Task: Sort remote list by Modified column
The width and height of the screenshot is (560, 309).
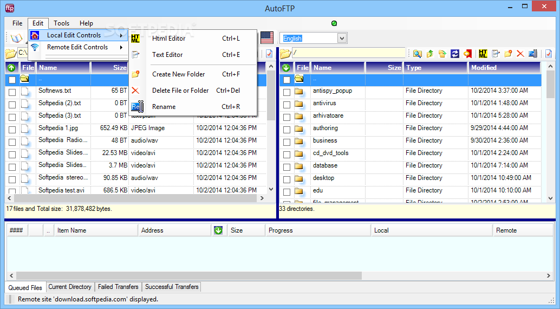Action: point(504,67)
